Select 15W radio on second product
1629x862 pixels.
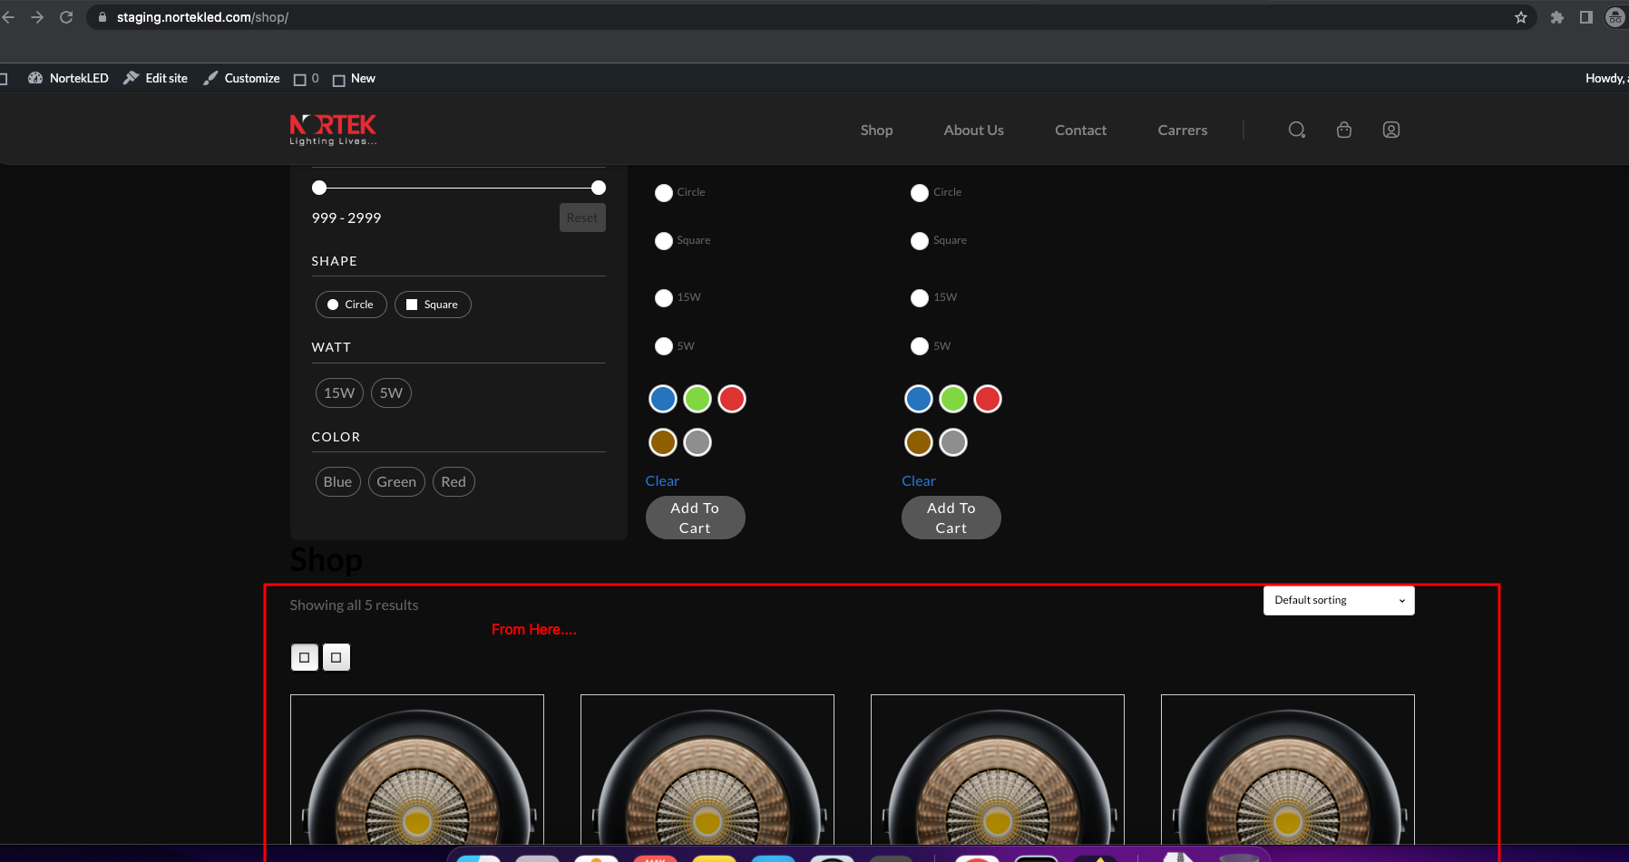pos(920,298)
